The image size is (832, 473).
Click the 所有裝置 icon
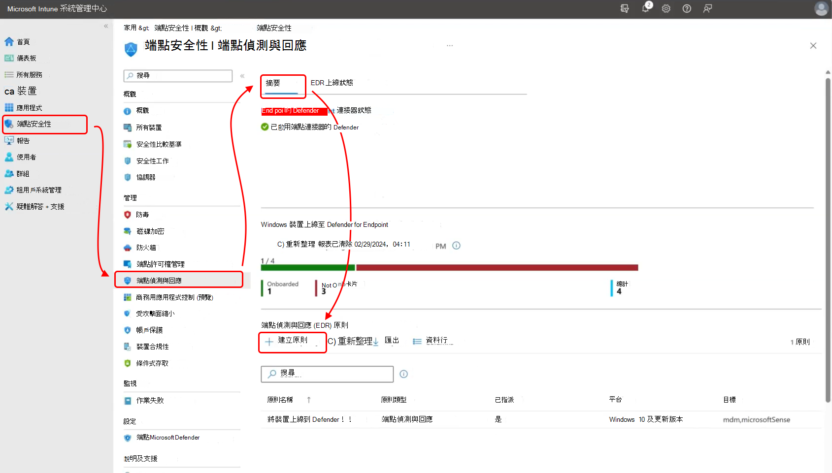click(x=127, y=127)
